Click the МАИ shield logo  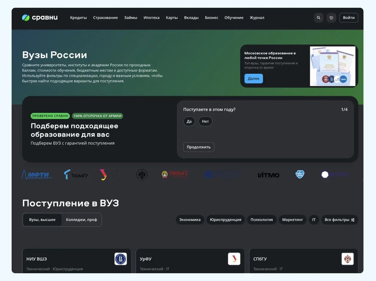(300, 174)
